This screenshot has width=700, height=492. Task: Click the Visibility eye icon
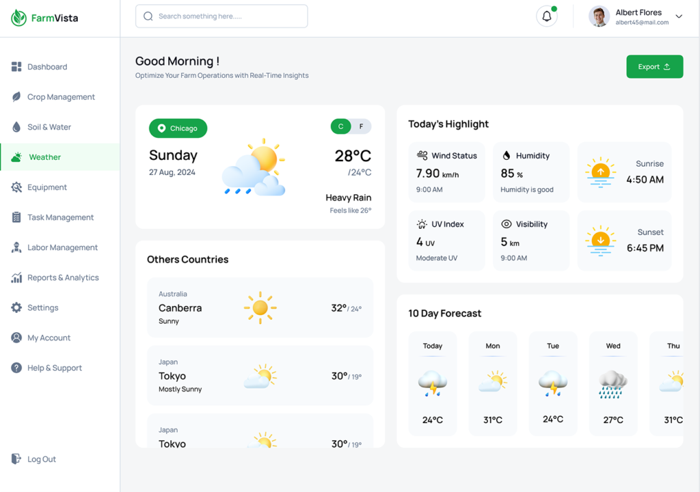(507, 224)
